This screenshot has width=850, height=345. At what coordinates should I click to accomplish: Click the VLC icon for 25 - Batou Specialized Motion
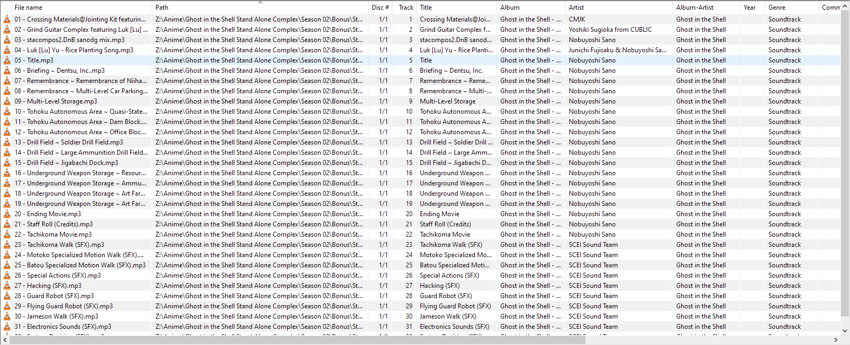pyautogui.click(x=7, y=265)
